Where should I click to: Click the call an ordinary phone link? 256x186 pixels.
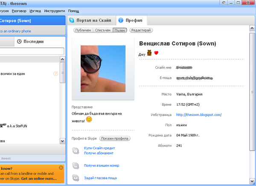15,31
